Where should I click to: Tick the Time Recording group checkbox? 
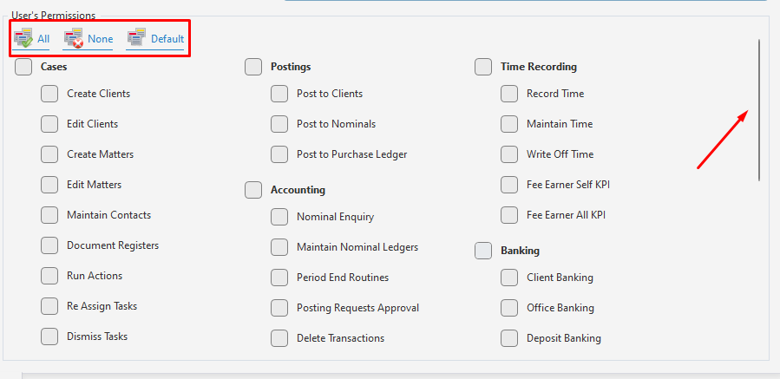[483, 67]
